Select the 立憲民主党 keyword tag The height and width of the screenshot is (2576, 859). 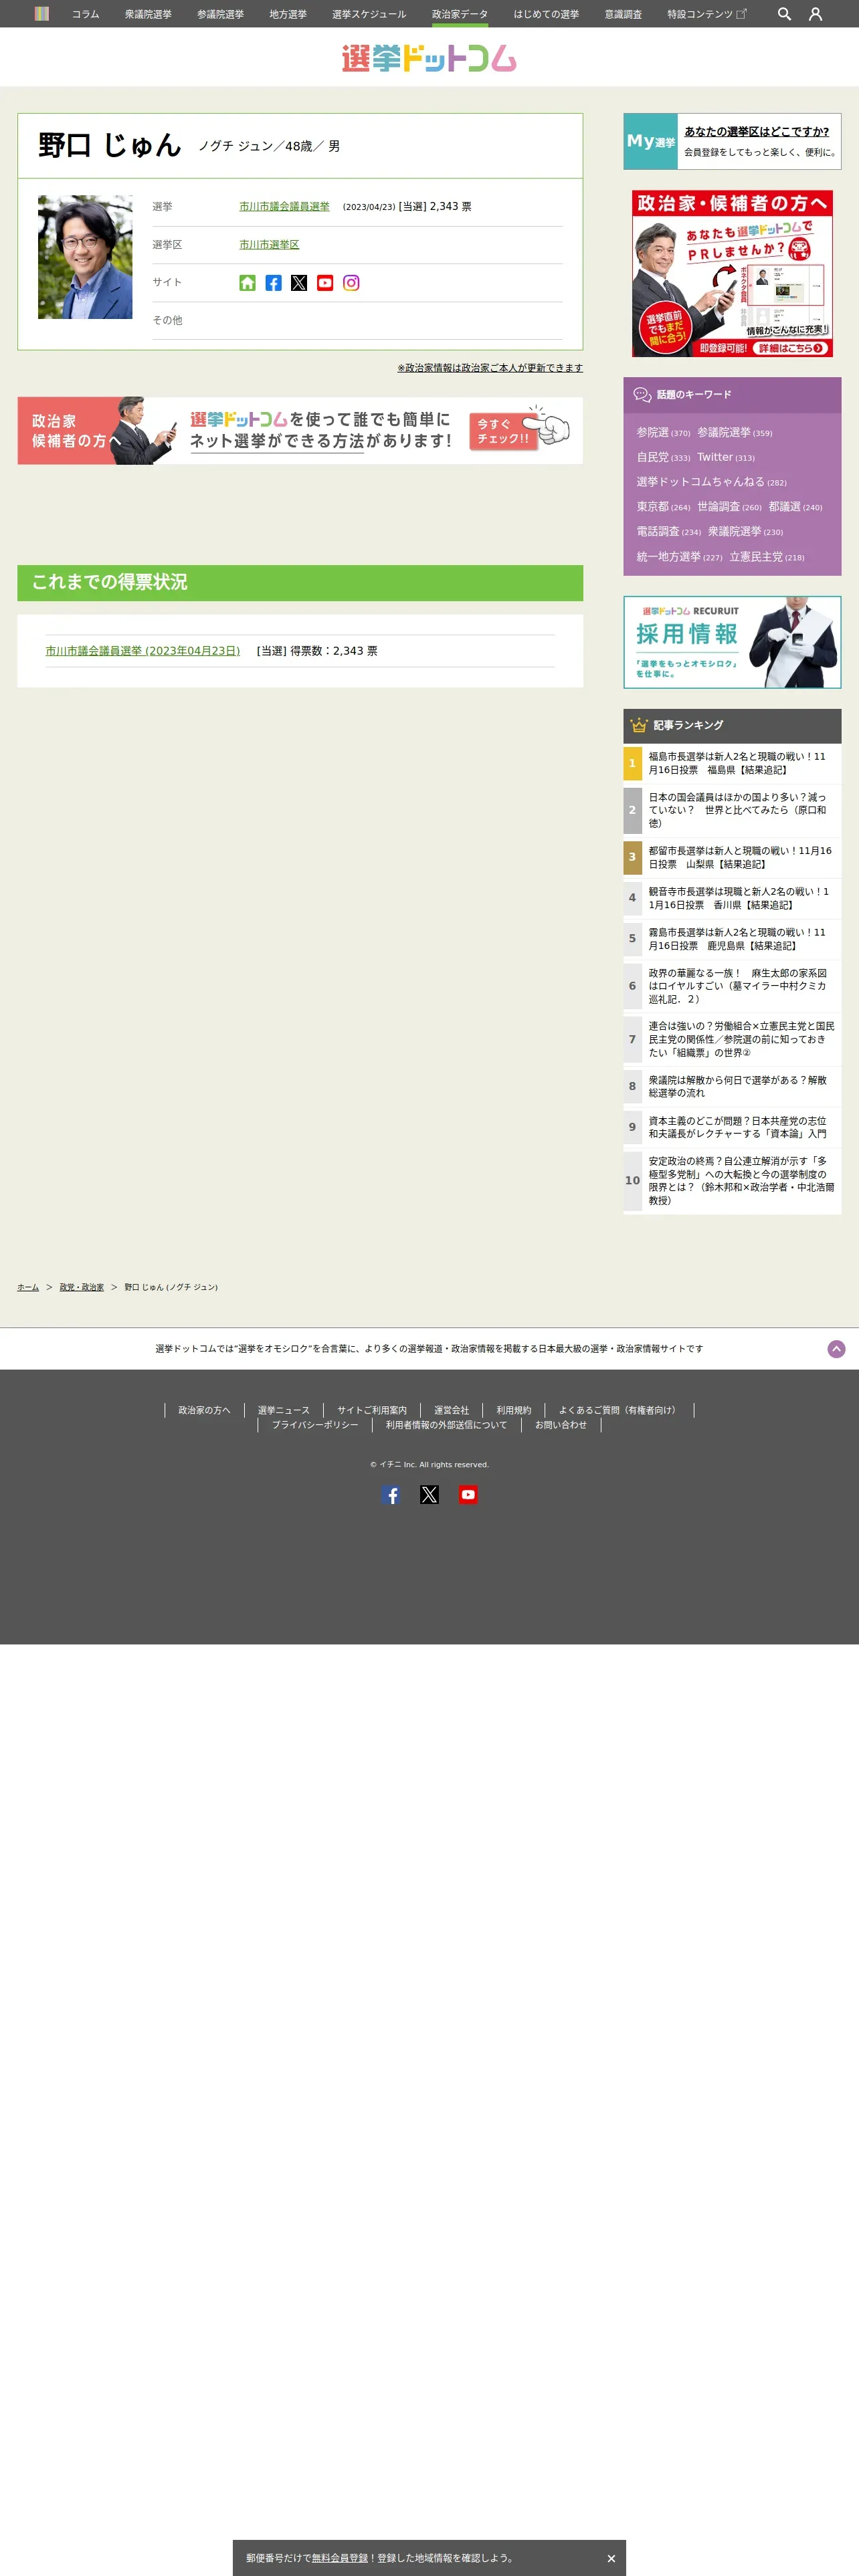pos(766,557)
